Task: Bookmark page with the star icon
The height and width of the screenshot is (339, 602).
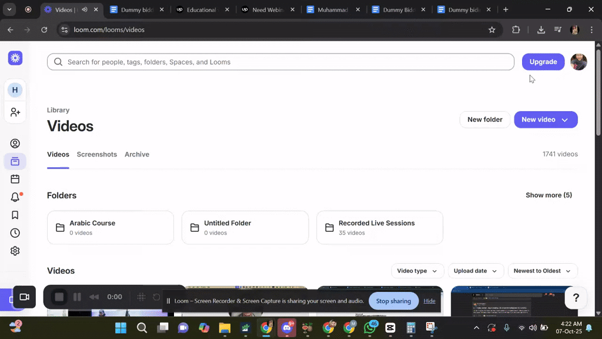Action: coord(492,29)
